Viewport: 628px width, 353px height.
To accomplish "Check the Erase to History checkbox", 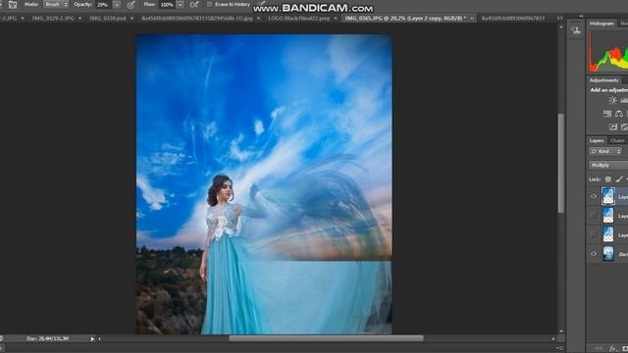I will pos(209,4).
